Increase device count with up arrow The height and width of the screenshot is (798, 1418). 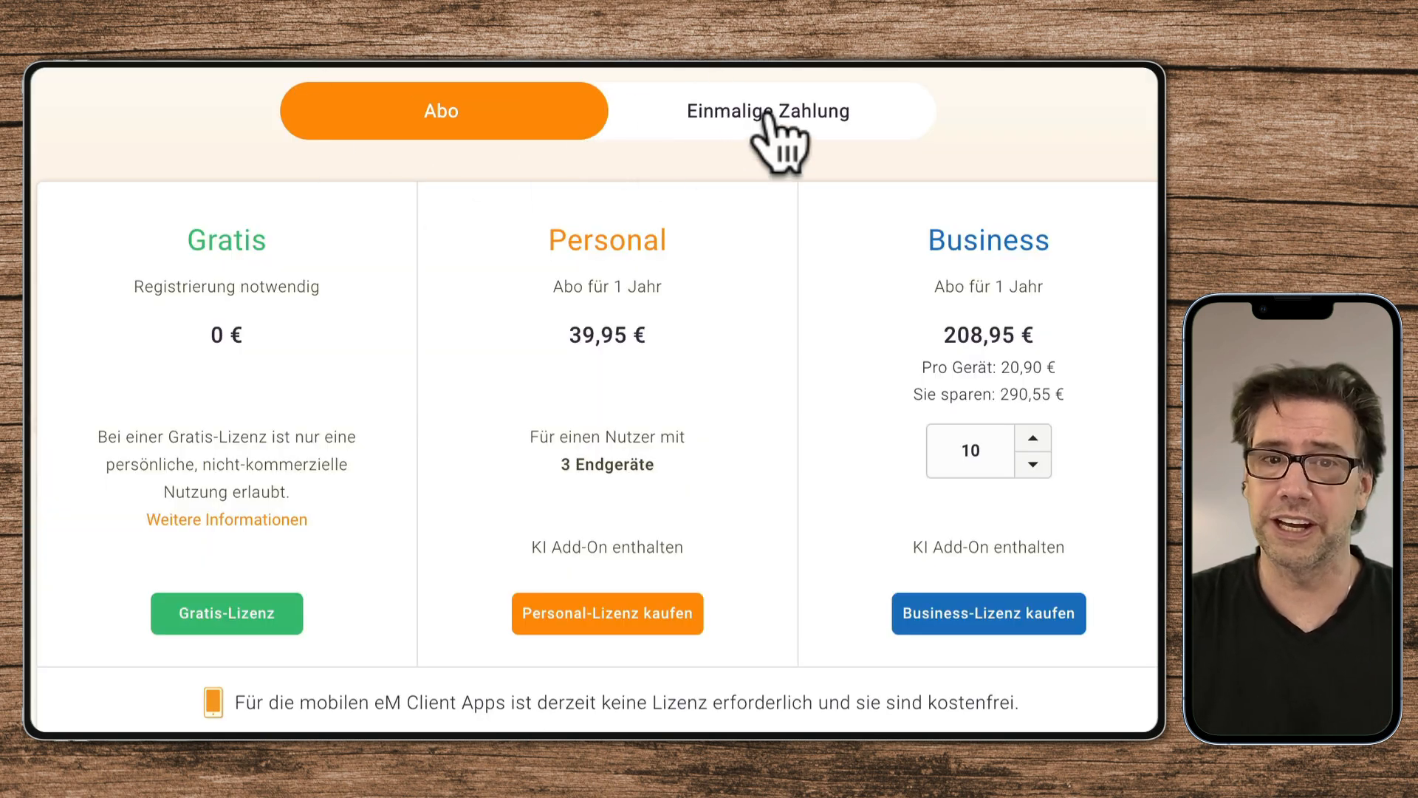pyautogui.click(x=1031, y=437)
